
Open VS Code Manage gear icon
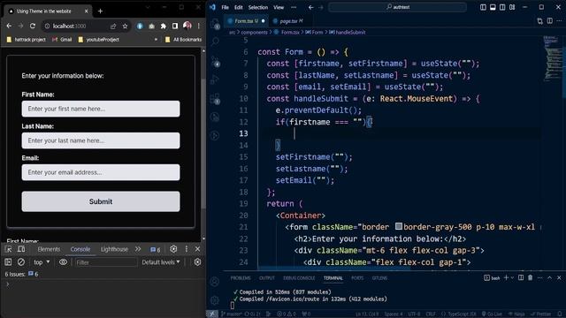pos(215,299)
